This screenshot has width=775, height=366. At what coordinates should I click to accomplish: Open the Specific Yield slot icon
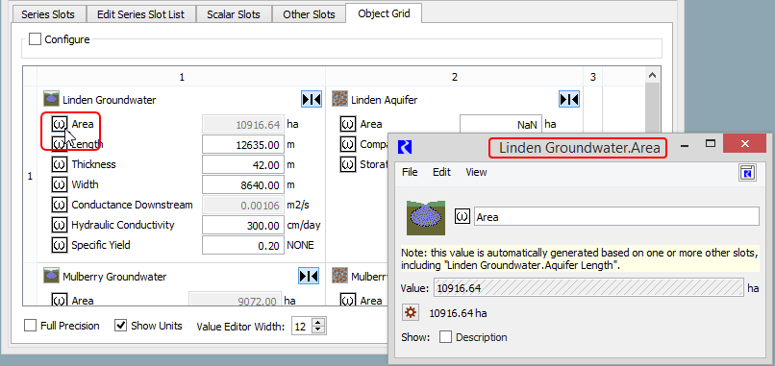click(x=60, y=245)
